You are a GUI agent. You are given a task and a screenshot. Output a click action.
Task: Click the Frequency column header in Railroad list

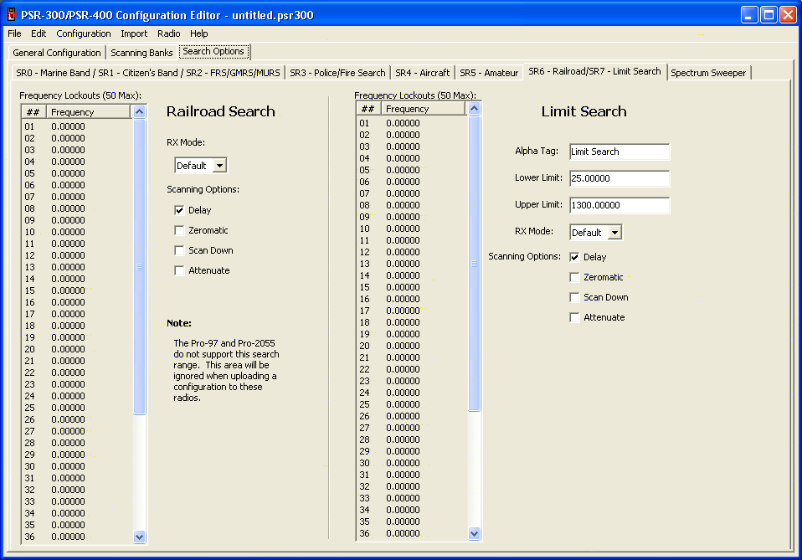coord(89,112)
